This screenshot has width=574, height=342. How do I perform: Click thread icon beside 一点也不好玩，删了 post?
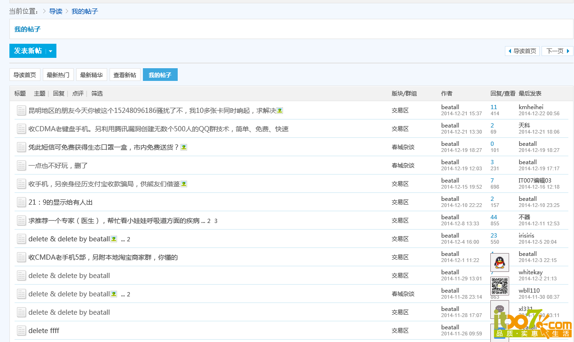pyautogui.click(x=21, y=166)
